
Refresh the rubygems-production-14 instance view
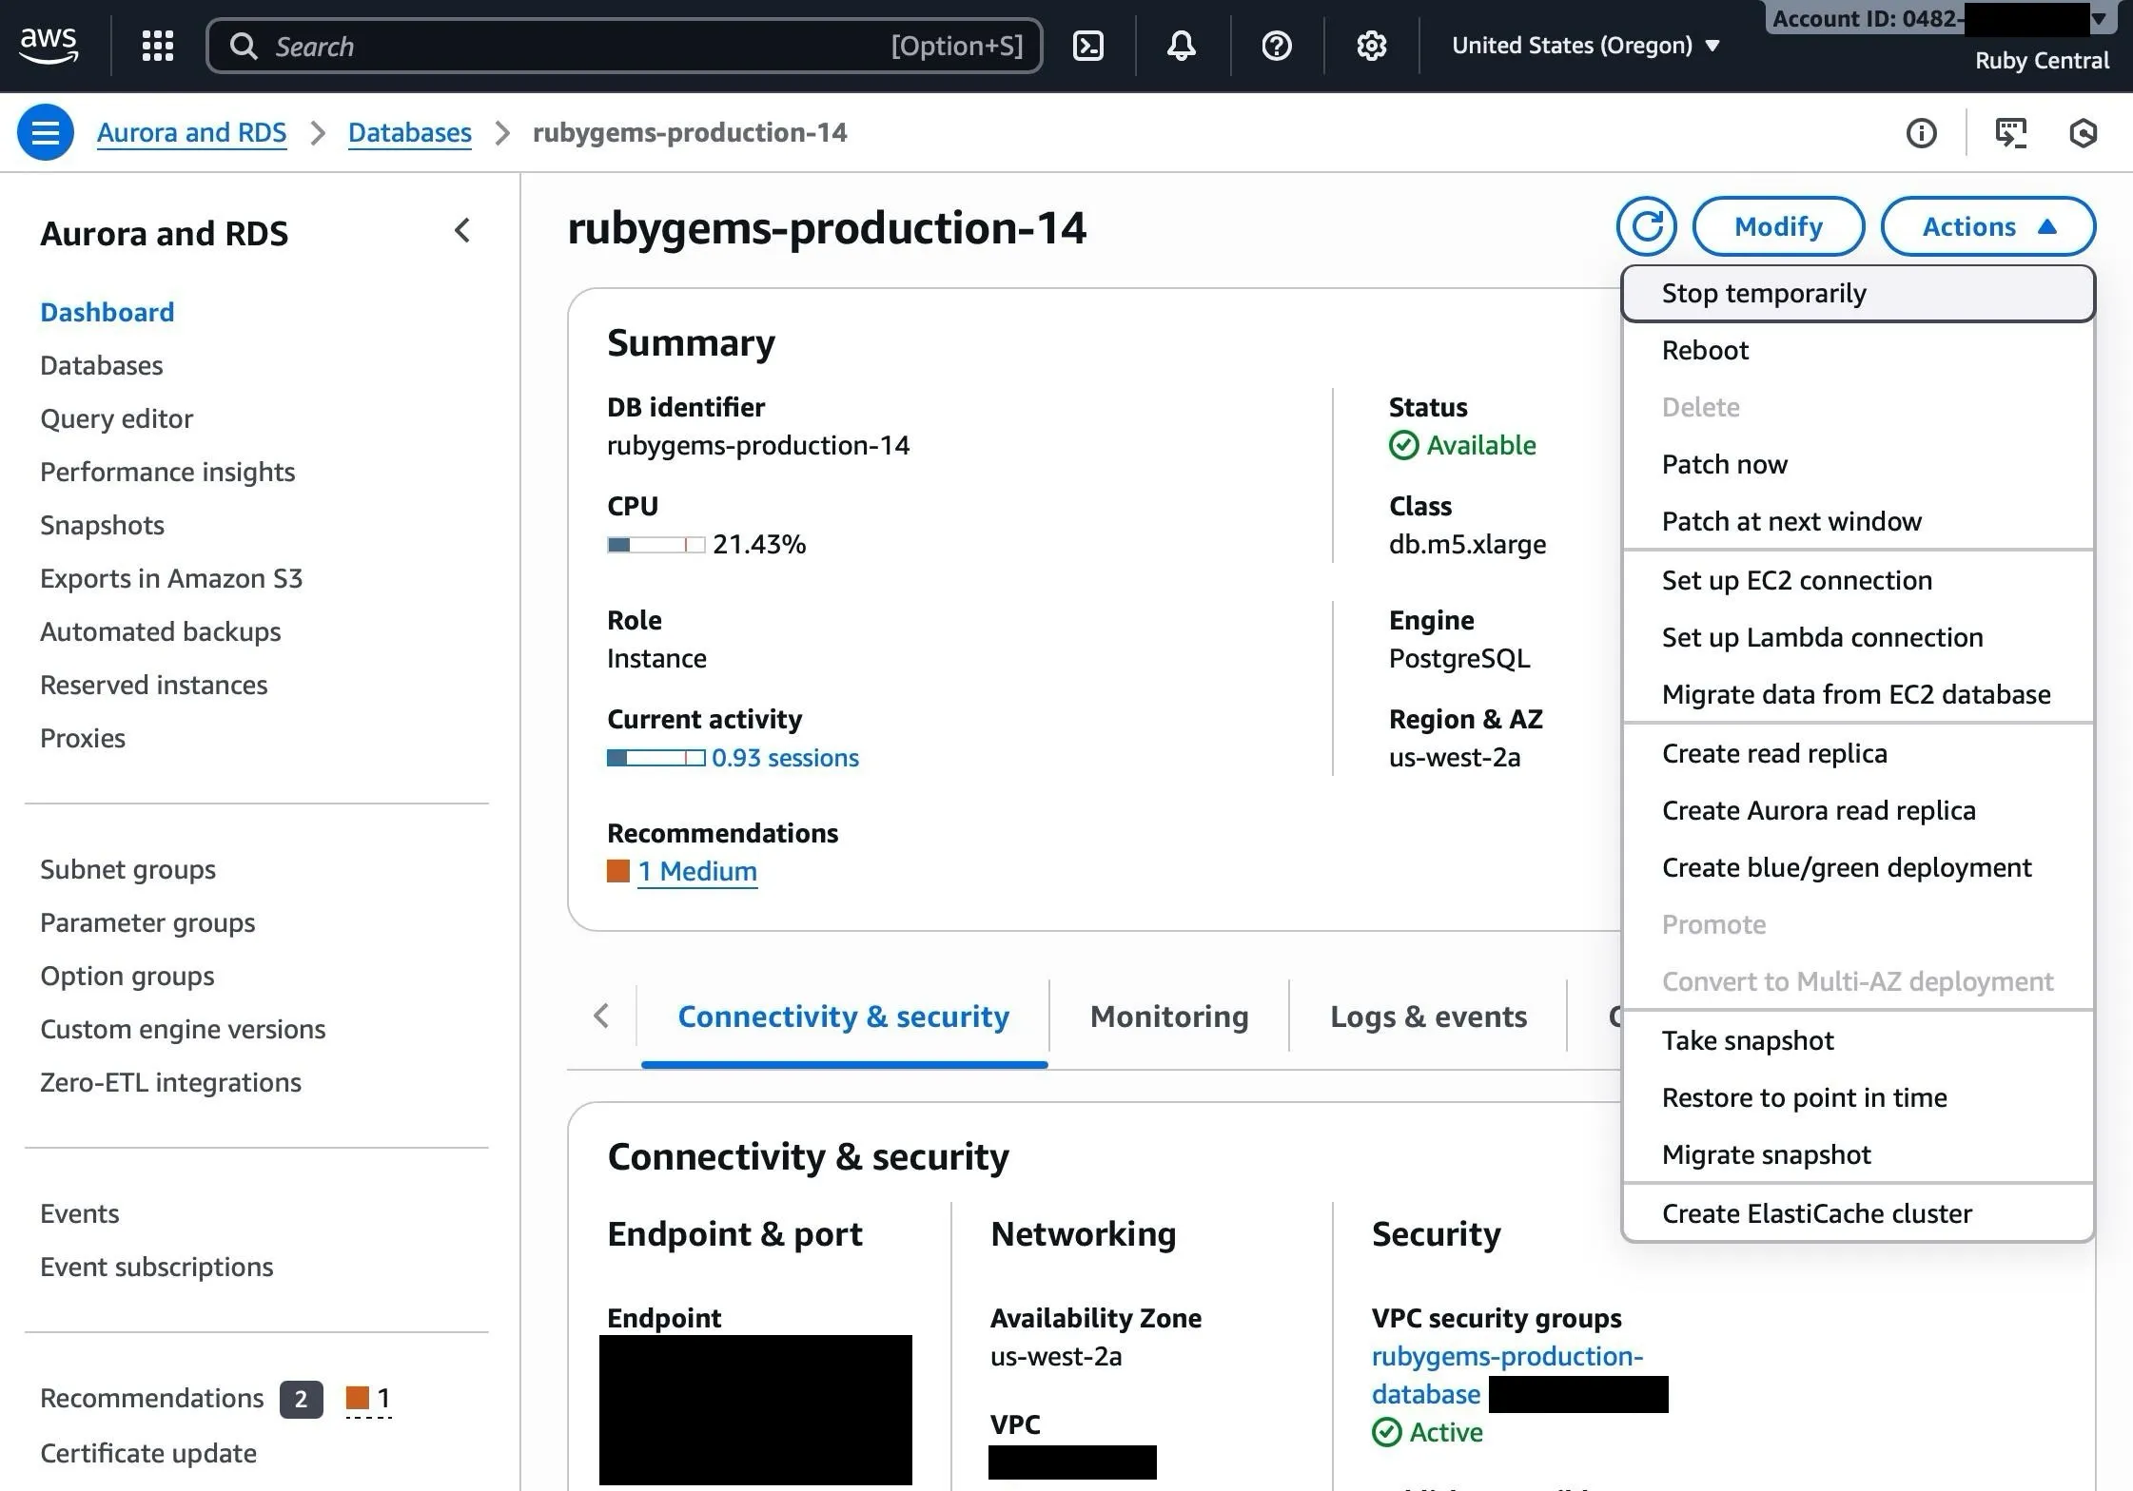coord(1646,226)
